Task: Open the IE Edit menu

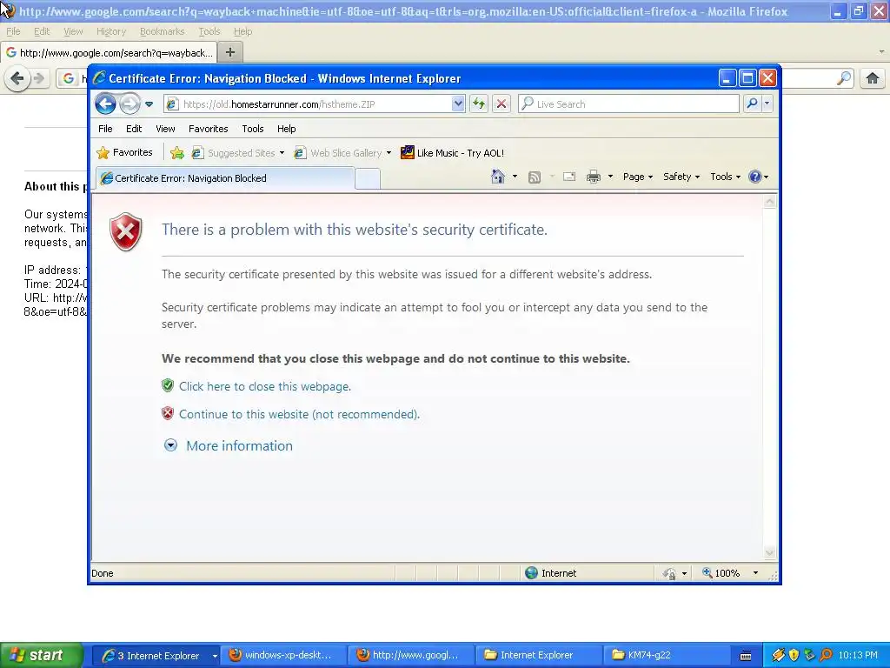Action: click(x=134, y=129)
